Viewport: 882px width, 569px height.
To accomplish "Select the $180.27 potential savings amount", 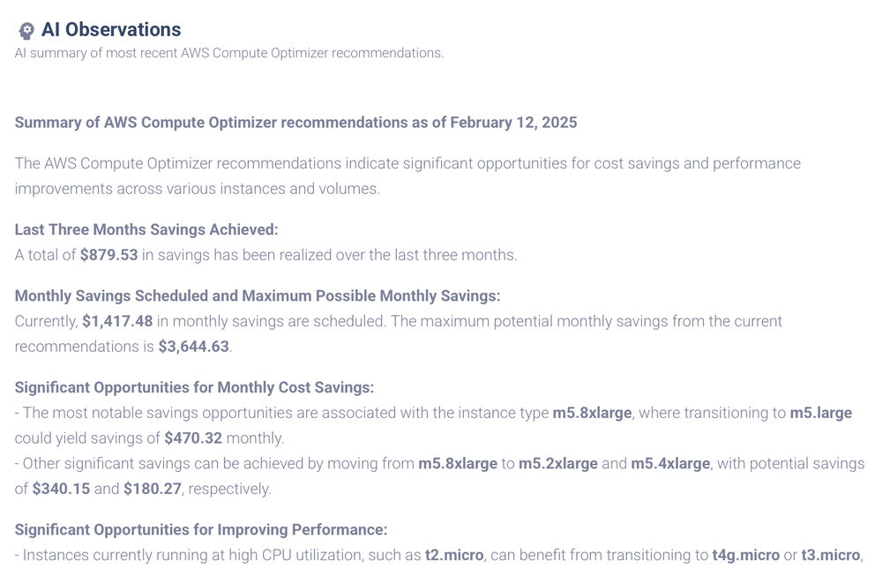I will (x=153, y=489).
